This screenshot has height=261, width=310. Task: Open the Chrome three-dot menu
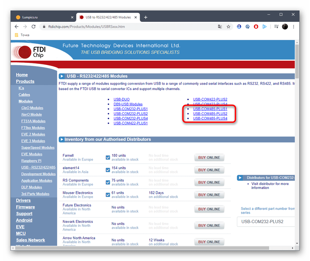294,27
